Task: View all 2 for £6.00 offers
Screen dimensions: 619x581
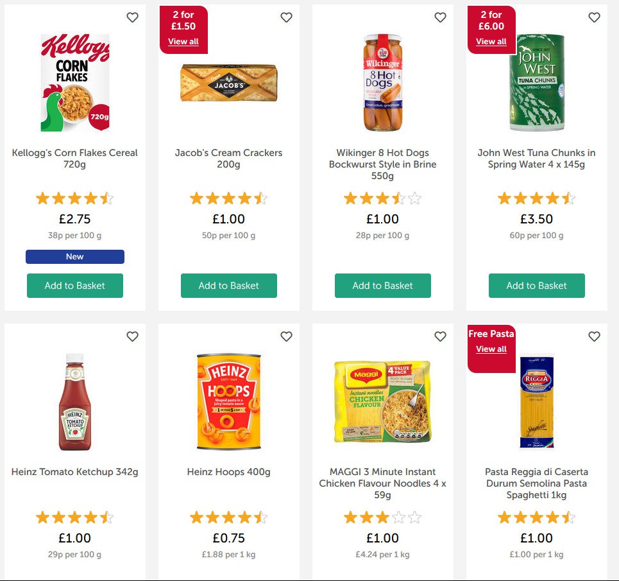Action: (x=491, y=42)
